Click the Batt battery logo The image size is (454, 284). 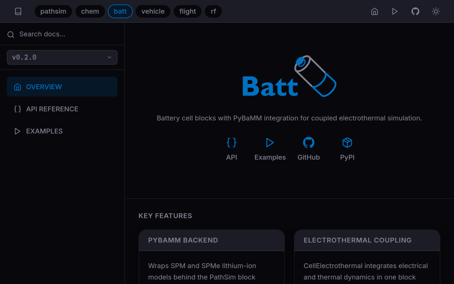(289, 76)
